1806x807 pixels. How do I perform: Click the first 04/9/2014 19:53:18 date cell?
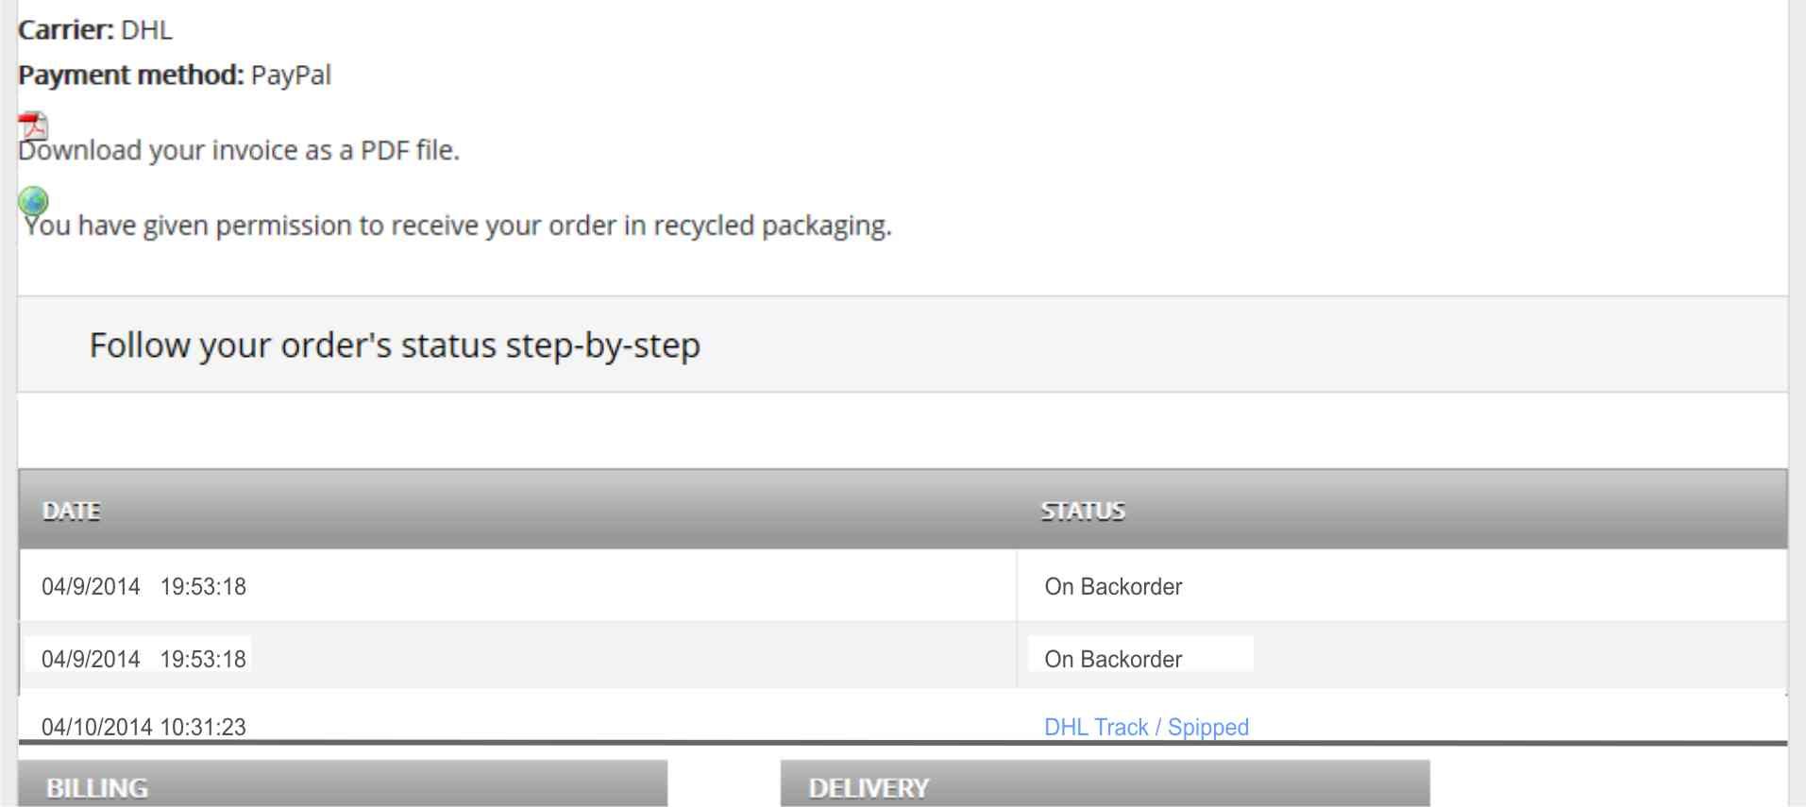517,586
